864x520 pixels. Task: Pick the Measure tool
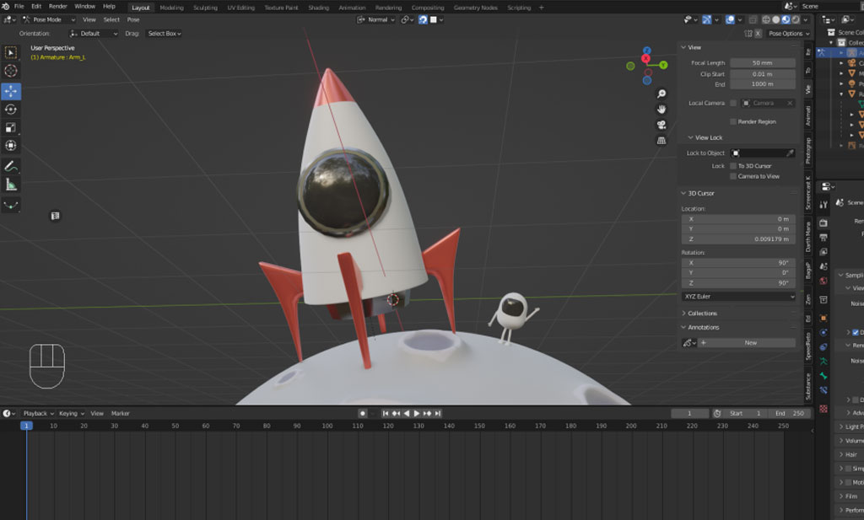coord(11,185)
